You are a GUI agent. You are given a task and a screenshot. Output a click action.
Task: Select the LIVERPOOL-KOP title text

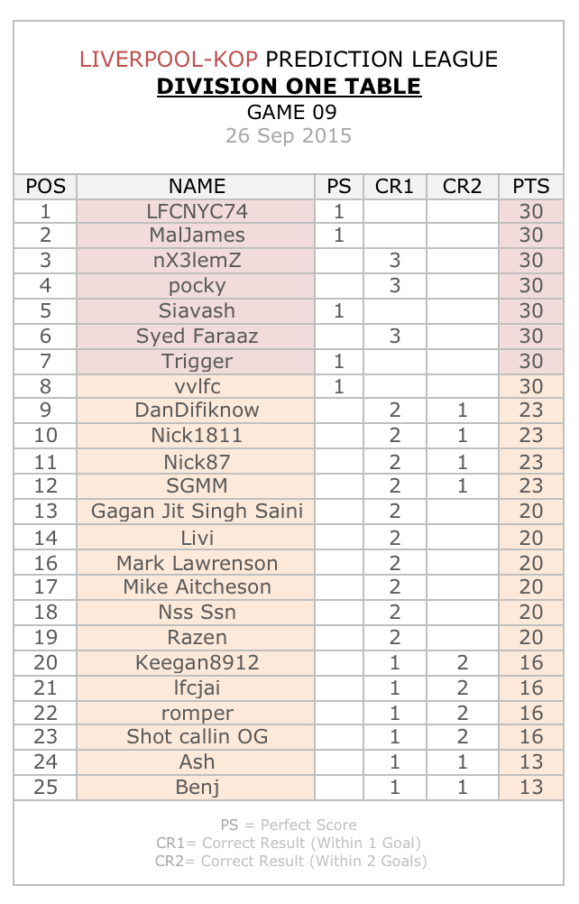tap(169, 60)
